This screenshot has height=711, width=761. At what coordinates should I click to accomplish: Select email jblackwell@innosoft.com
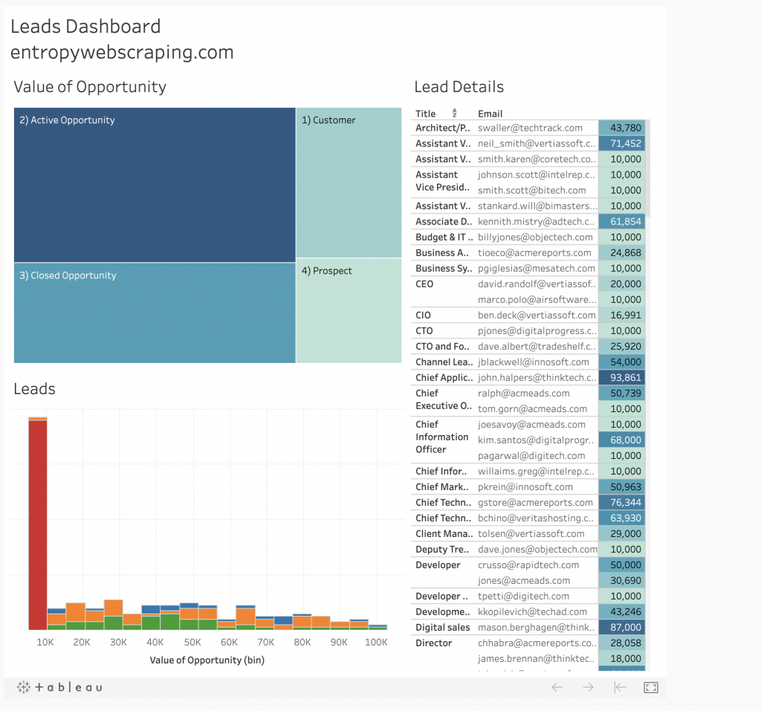(534, 361)
